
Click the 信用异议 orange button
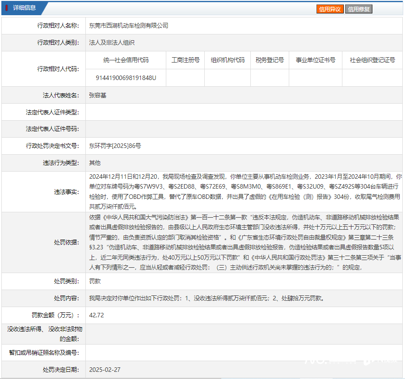330,9
